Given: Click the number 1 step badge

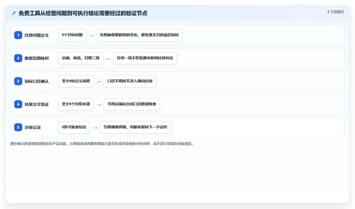Looking at the screenshot, I should tap(18, 35).
